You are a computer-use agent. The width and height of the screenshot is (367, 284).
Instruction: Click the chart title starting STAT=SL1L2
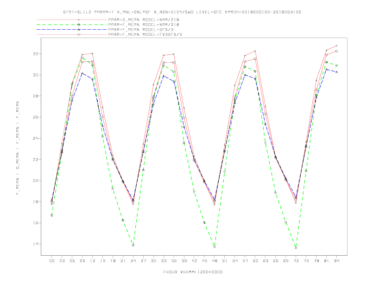pos(182,12)
